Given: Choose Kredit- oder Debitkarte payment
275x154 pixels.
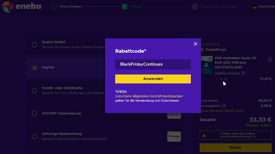Looking at the screenshot, I should 34,91.
